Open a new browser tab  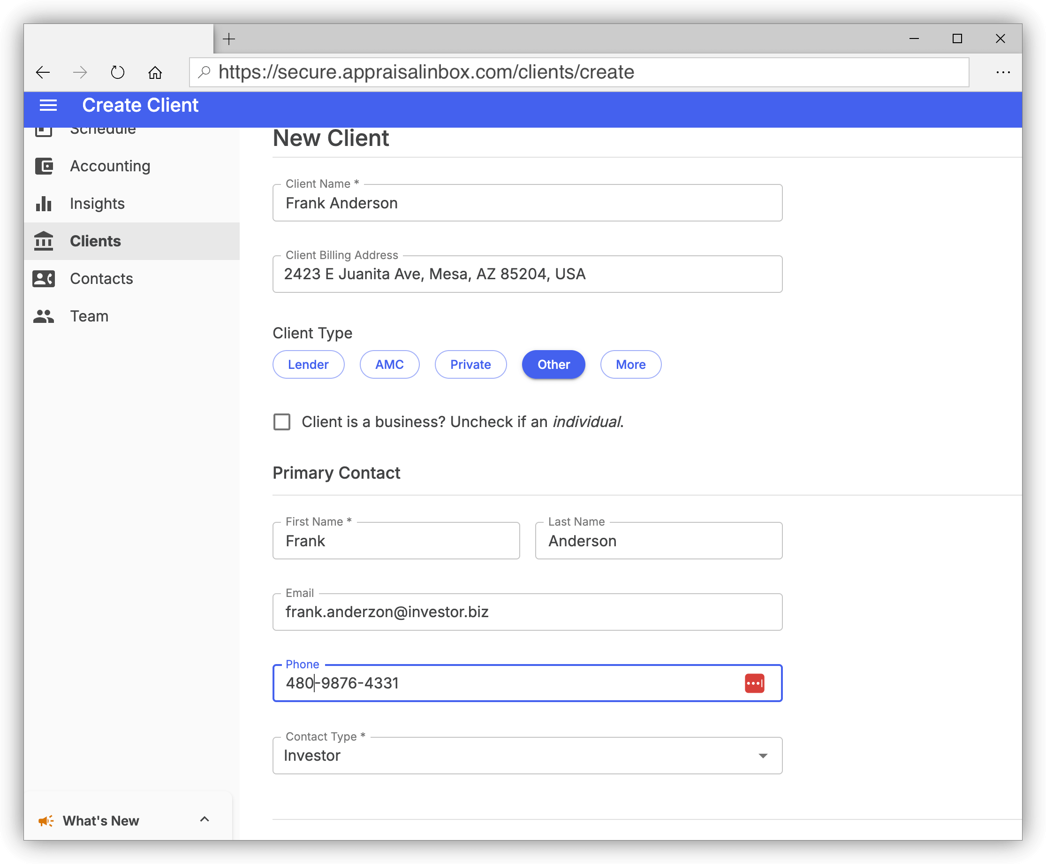click(229, 39)
